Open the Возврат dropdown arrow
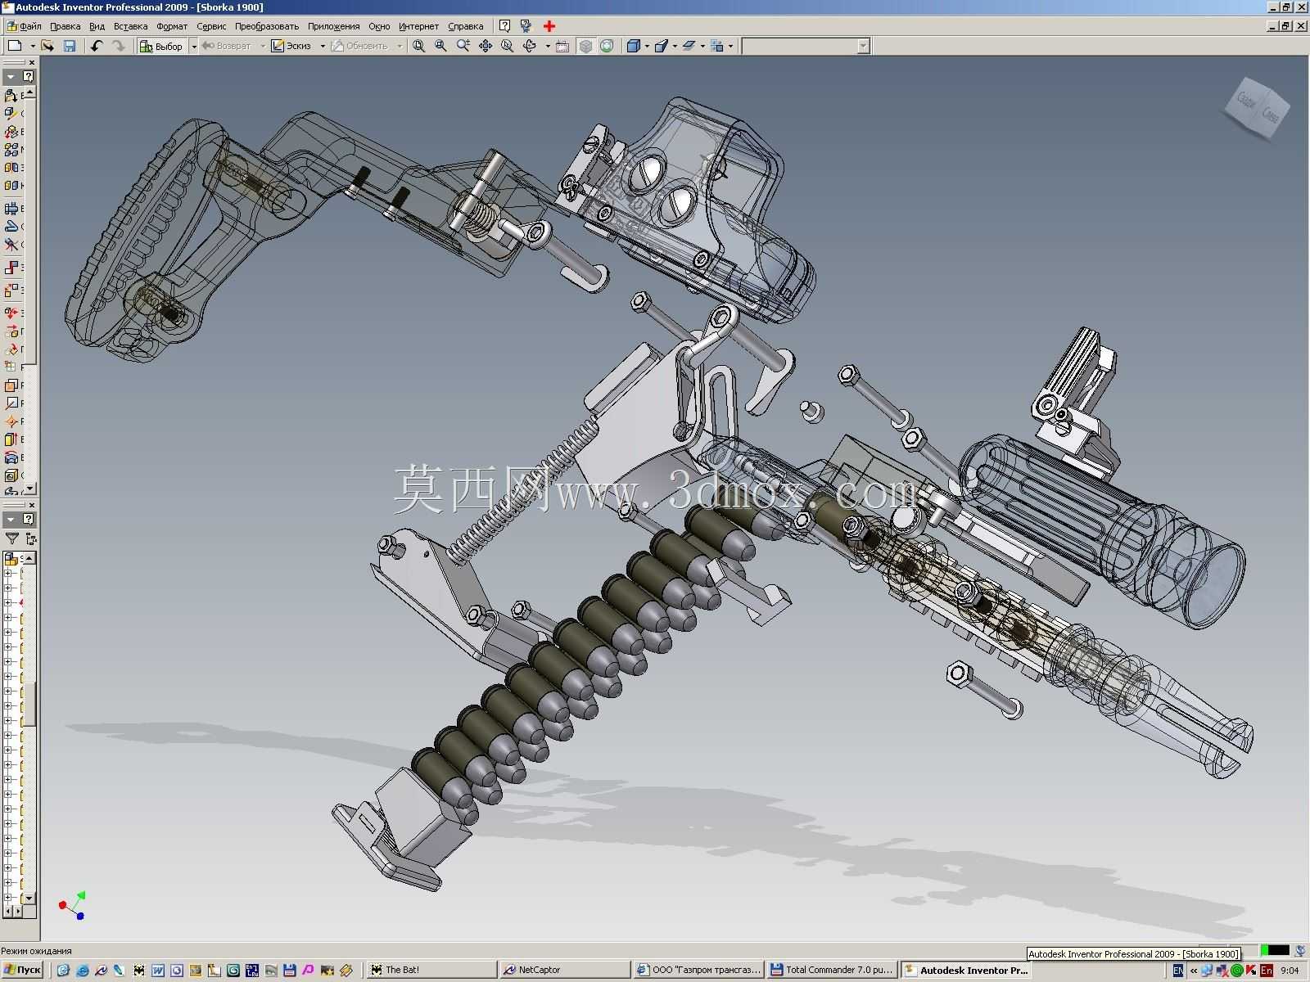This screenshot has width=1310, height=982. point(263,46)
